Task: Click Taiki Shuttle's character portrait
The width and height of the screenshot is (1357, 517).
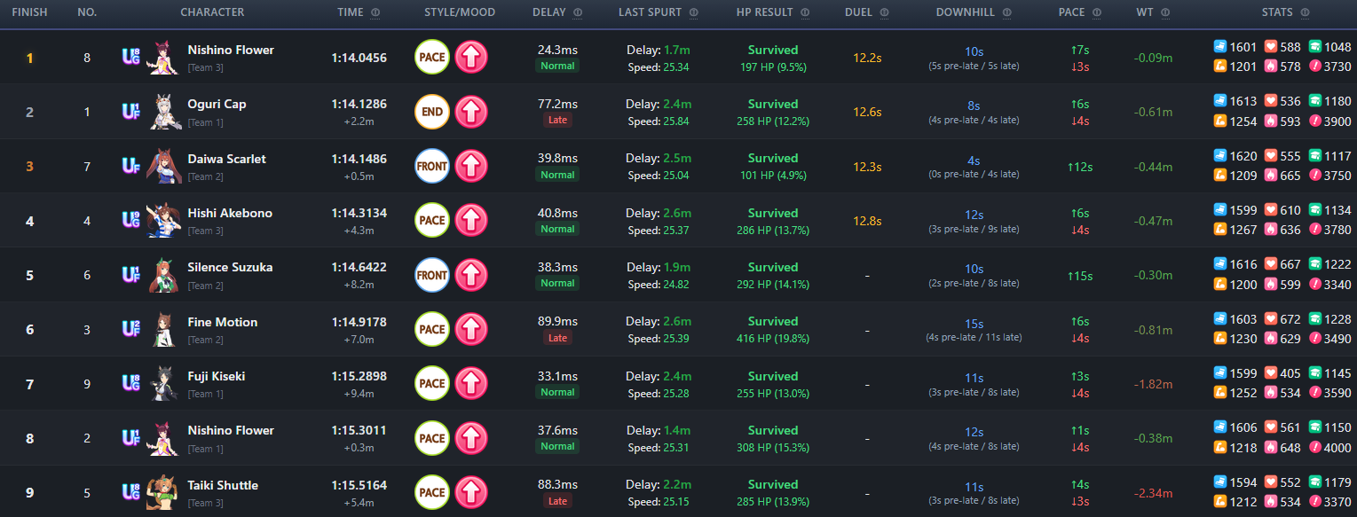Action: (162, 492)
